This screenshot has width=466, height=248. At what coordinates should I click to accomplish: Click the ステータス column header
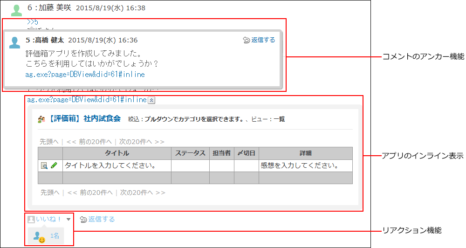[190, 153]
